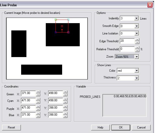This screenshot has width=161, height=133.
Task: Click the OK button
Action: pos(121,127)
